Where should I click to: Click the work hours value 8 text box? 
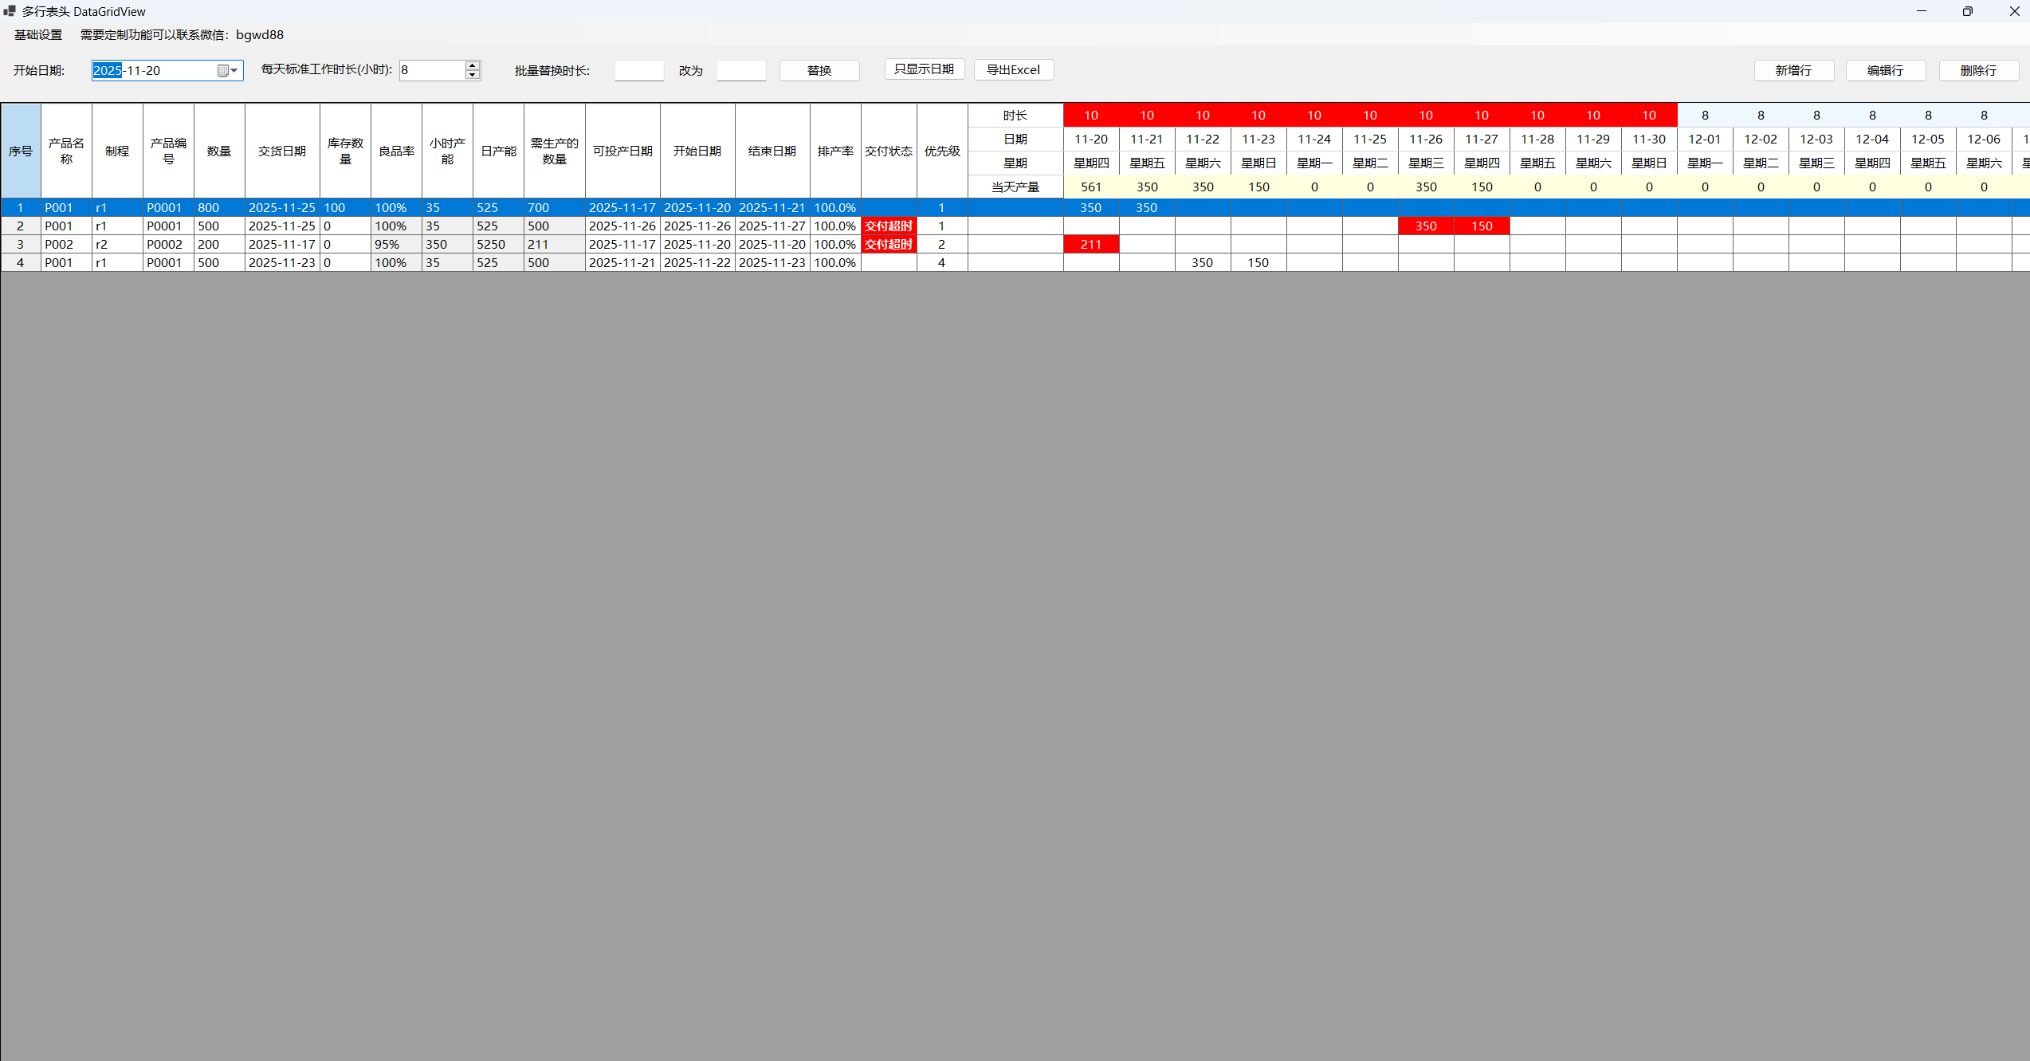tap(430, 70)
